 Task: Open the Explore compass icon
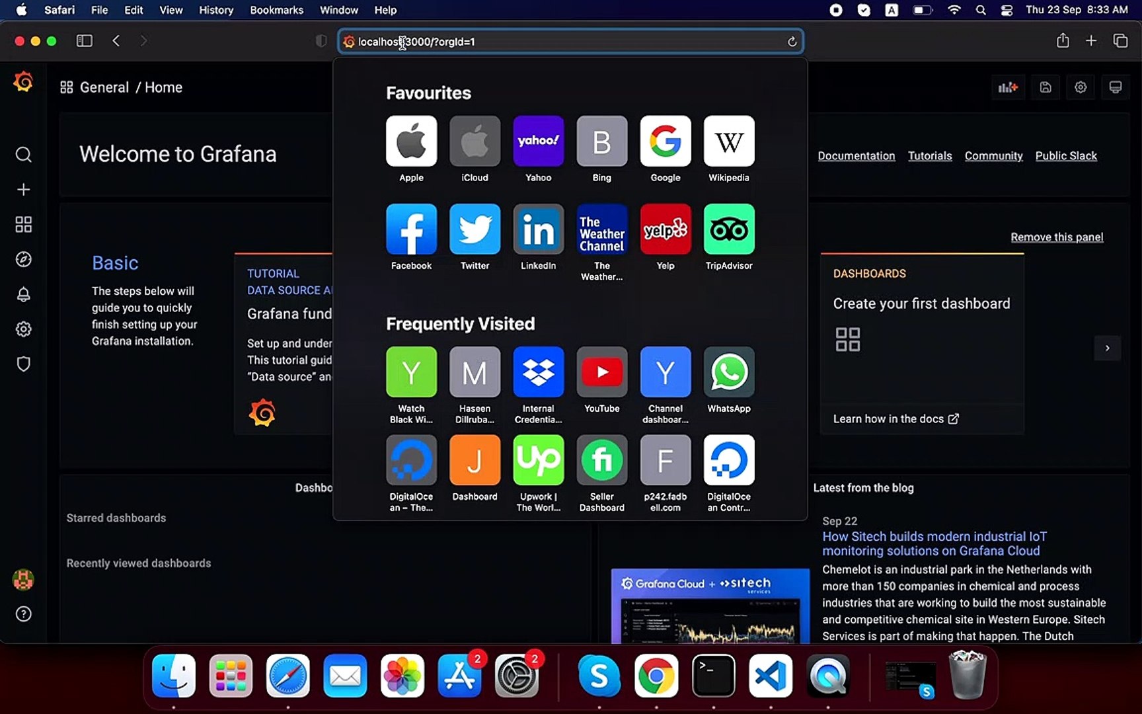(x=23, y=259)
